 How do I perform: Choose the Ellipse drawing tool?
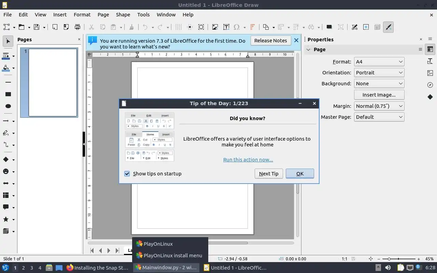tap(8, 106)
